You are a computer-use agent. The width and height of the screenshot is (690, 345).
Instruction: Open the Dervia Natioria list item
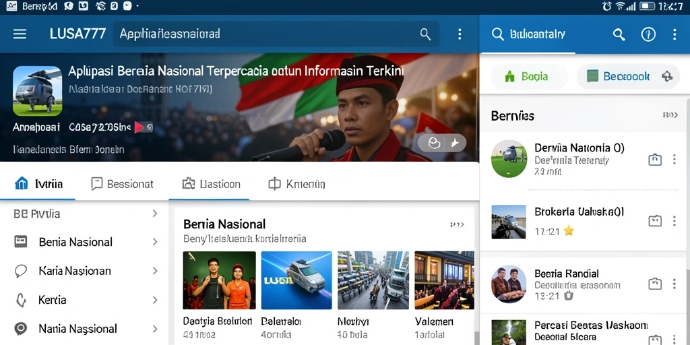click(x=584, y=159)
